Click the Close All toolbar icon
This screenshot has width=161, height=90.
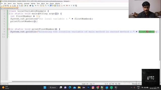coord(13,5)
